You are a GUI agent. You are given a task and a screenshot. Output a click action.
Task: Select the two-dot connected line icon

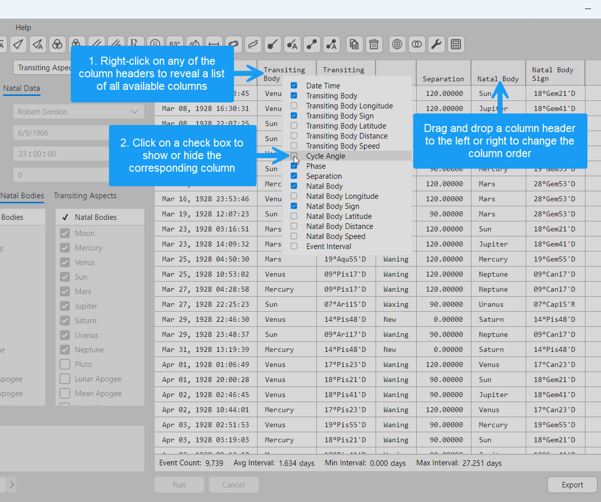pyautogui.click(x=312, y=45)
